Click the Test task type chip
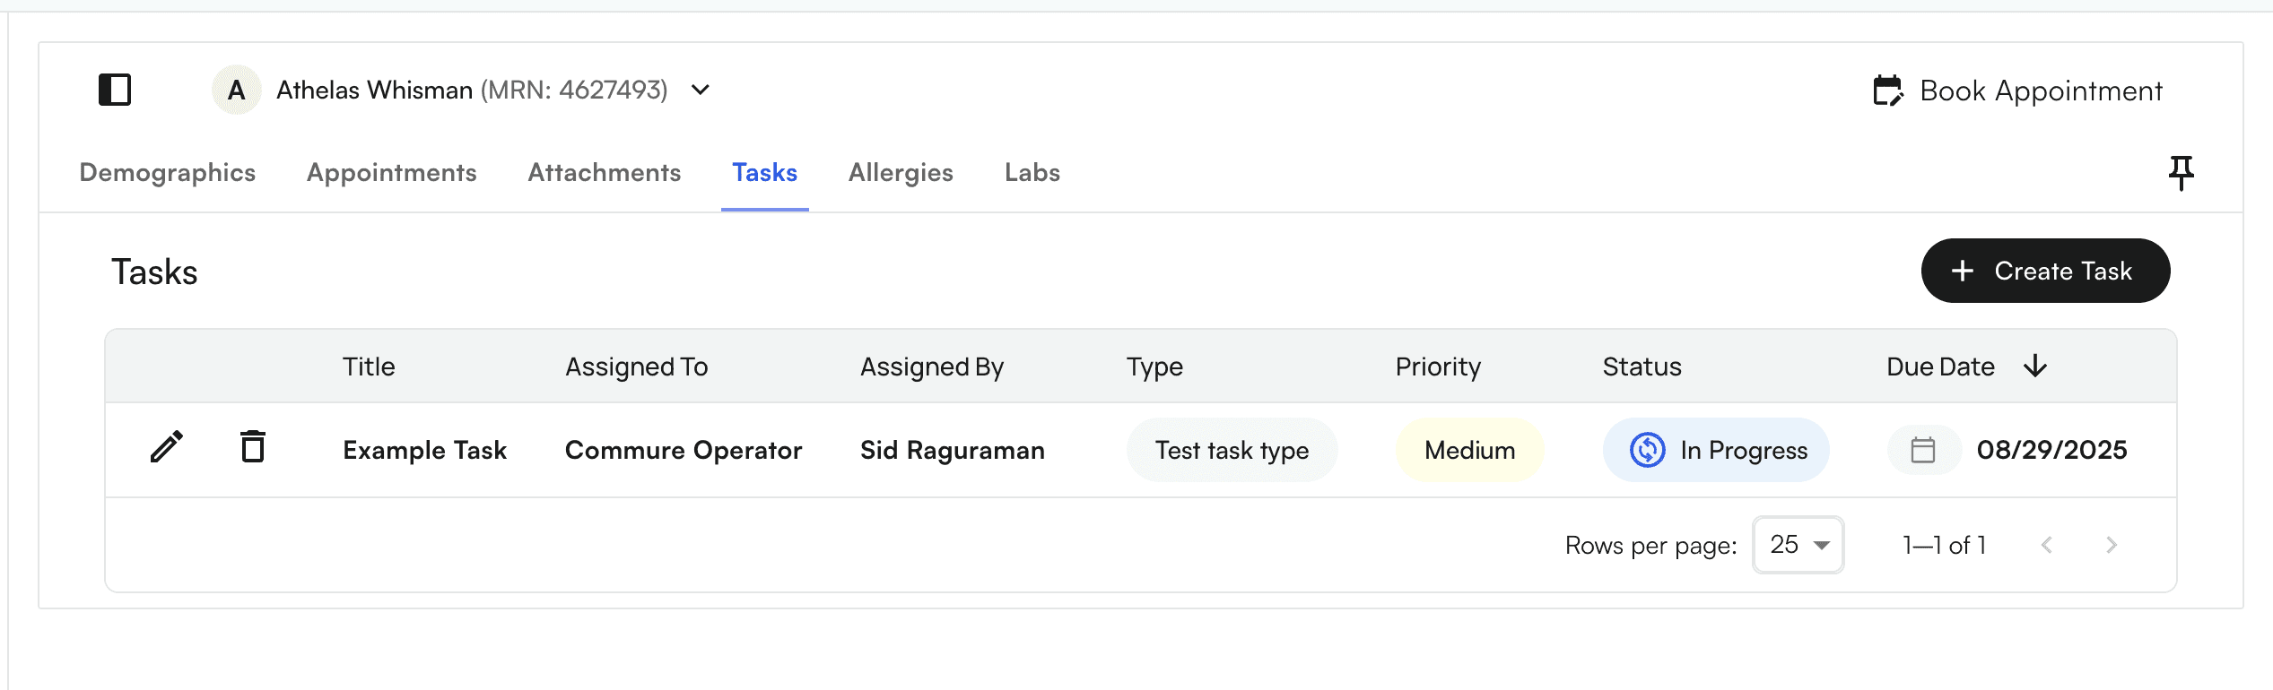 (1232, 450)
